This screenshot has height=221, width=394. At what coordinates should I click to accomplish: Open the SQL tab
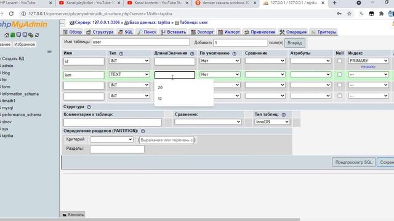click(126, 32)
